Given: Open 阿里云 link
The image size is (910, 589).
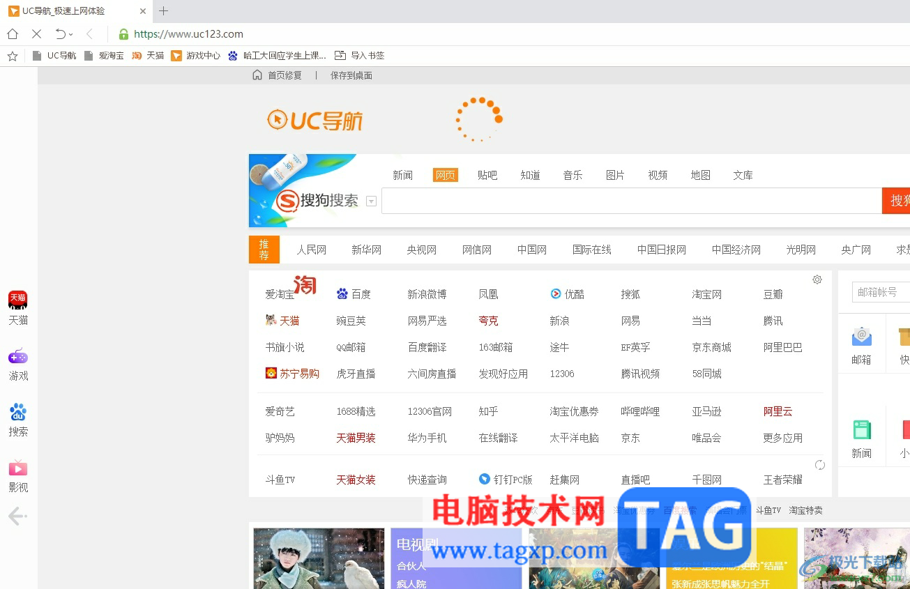Looking at the screenshot, I should click(x=778, y=411).
